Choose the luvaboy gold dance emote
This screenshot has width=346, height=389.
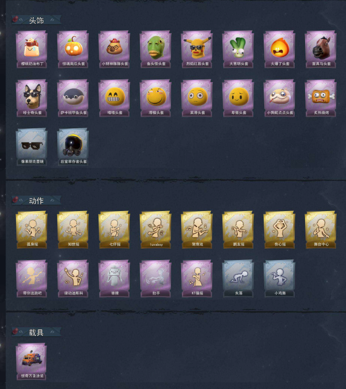click(x=155, y=230)
